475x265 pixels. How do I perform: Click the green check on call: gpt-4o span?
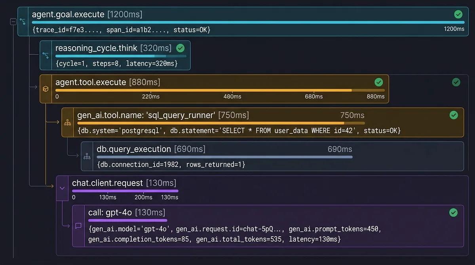click(x=454, y=213)
